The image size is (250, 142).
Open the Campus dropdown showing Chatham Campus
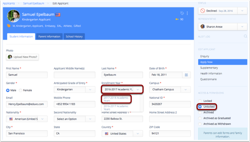tap(186, 90)
